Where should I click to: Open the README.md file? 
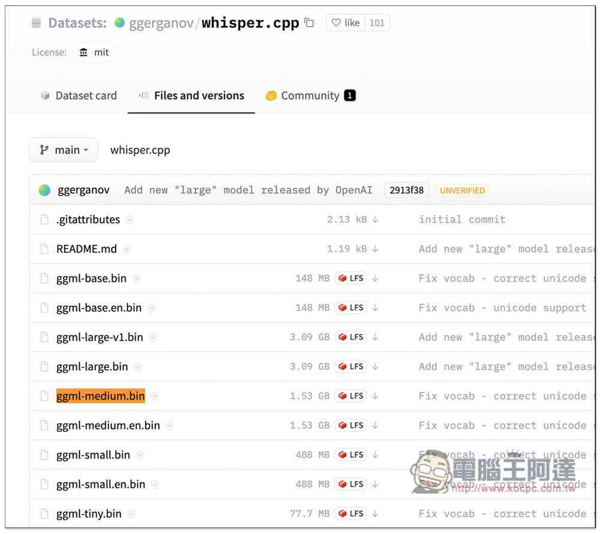click(x=86, y=249)
